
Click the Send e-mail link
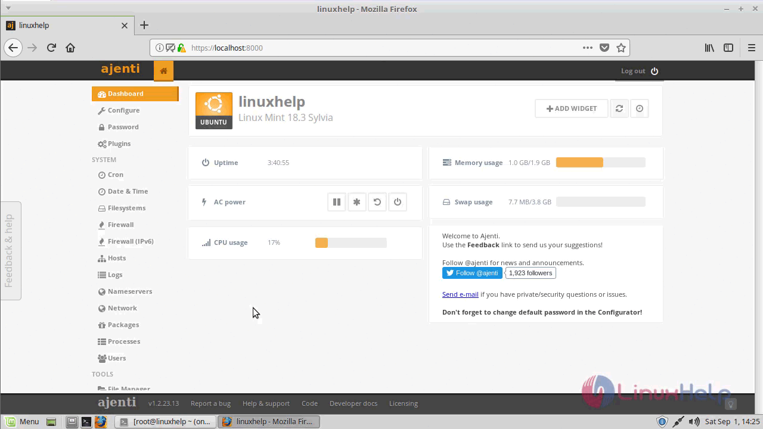pos(460,294)
